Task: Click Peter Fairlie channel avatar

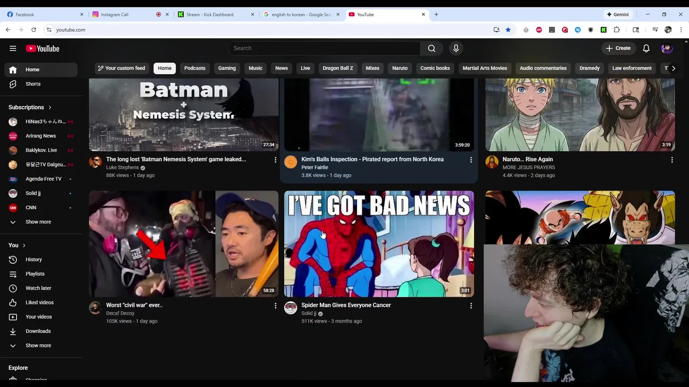Action: point(291,162)
